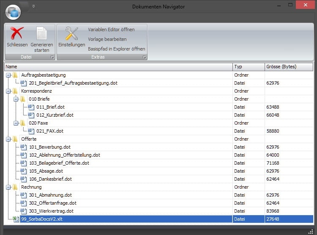Select 303_Werkvertrag.dot file name
The height and width of the screenshot is (235, 317).
(51, 211)
